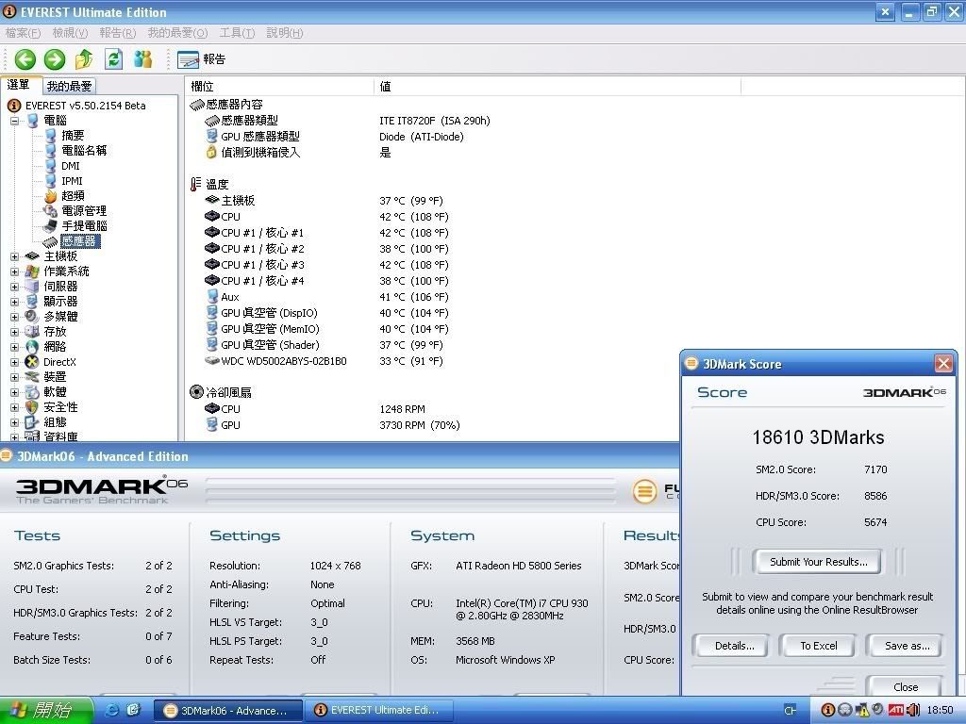The height and width of the screenshot is (724, 966).
Task: Click the volume speaker tray icon
Action: point(913,711)
